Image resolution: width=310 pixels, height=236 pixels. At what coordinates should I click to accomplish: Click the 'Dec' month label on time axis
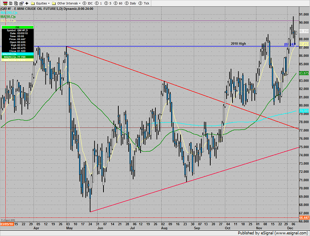(290, 228)
